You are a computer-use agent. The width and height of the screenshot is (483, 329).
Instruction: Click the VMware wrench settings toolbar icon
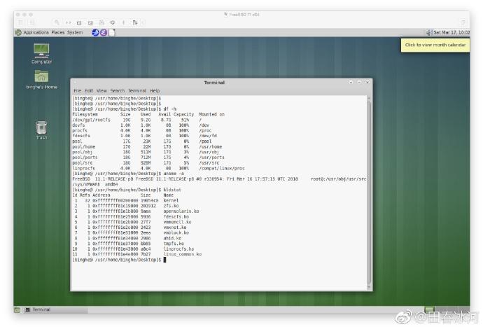57,22
